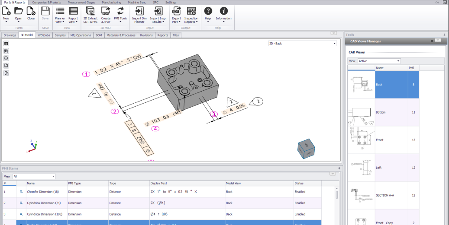Switch to the Drawings tab
Image resolution: width=449 pixels, height=225 pixels.
pyautogui.click(x=10, y=35)
